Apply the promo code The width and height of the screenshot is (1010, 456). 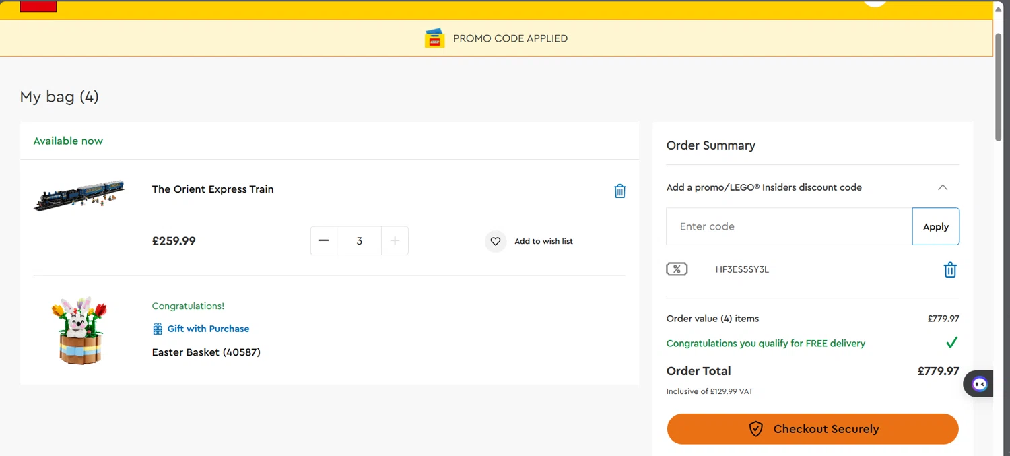936,226
